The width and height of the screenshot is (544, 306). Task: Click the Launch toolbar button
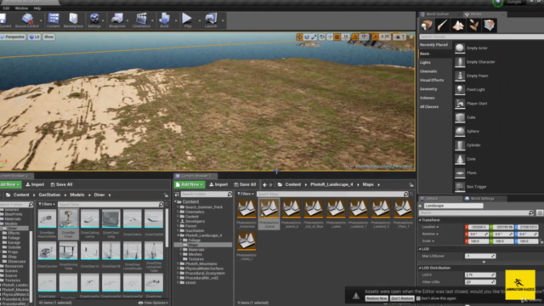pos(211,20)
